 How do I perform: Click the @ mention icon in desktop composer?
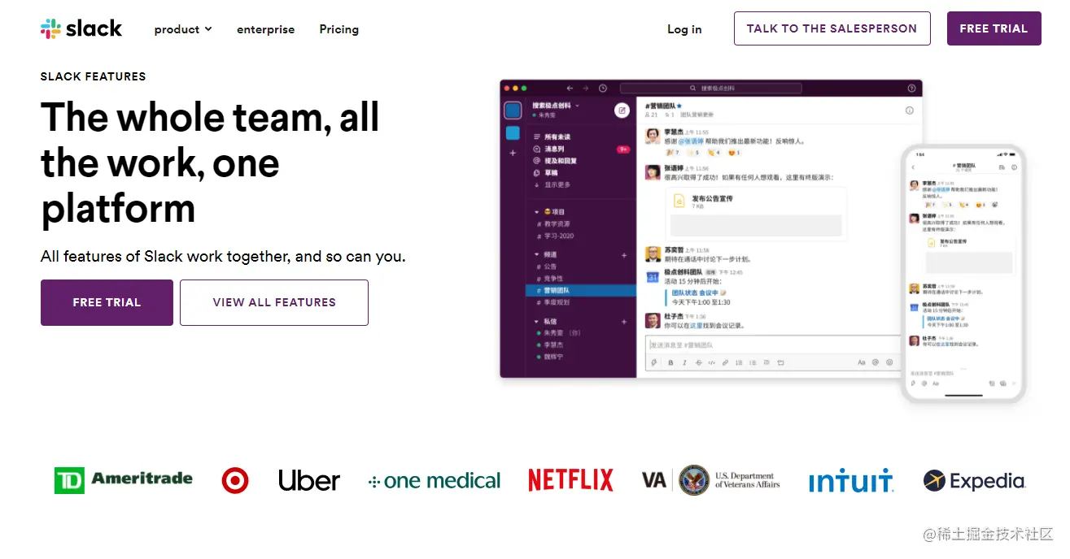[876, 362]
